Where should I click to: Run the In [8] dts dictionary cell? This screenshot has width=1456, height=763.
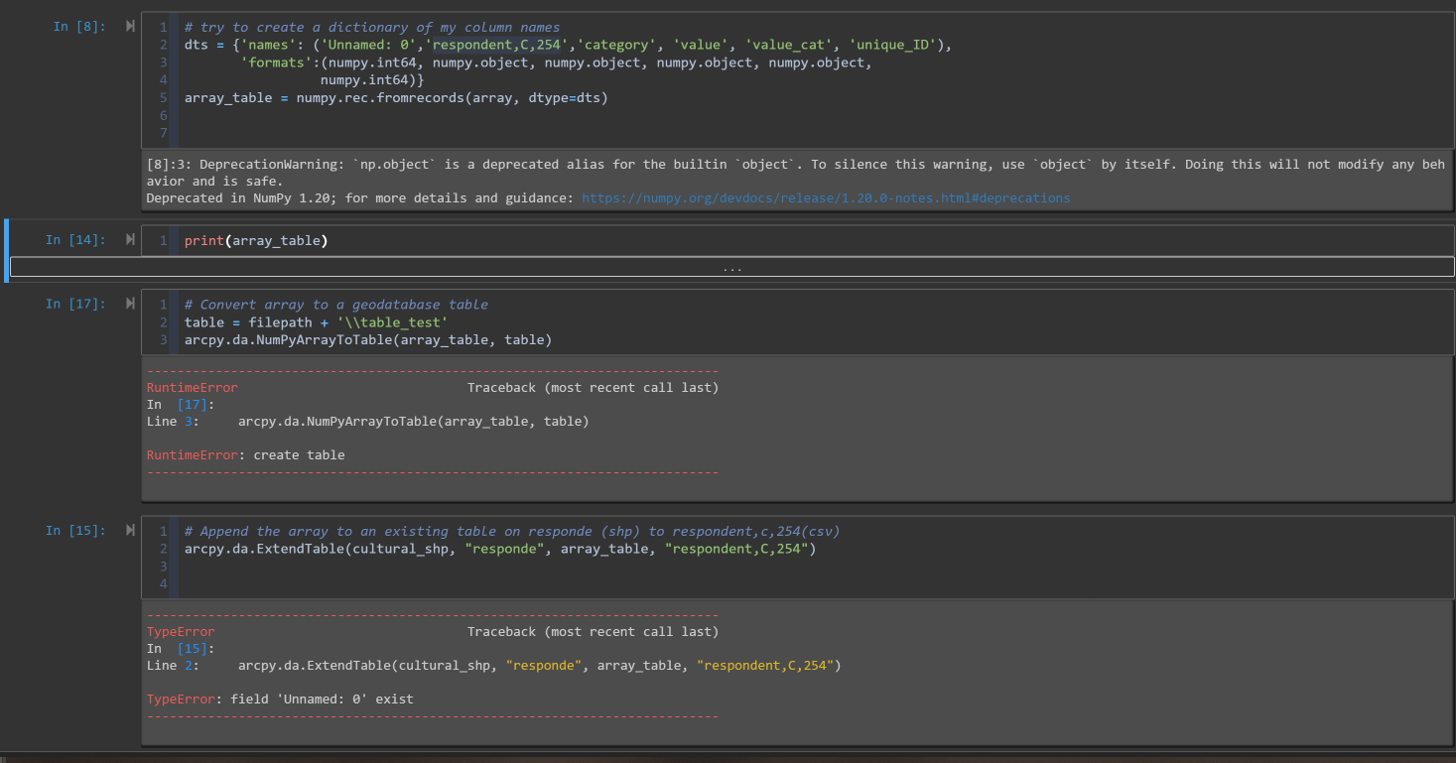point(130,27)
